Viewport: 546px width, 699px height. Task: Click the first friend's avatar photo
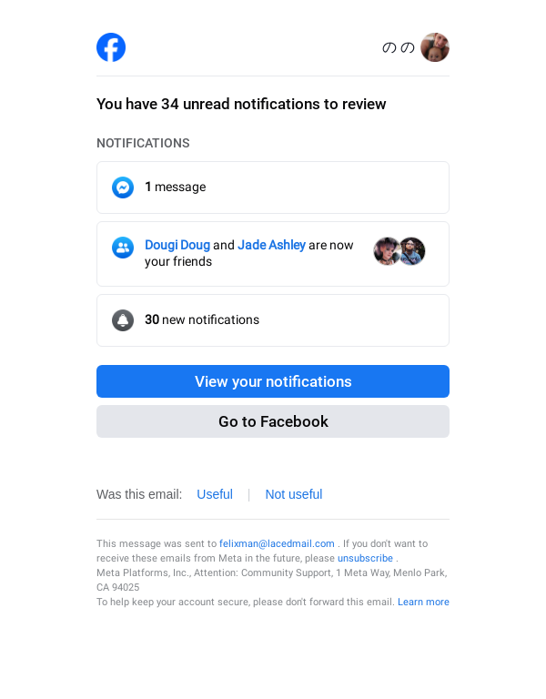click(x=386, y=251)
